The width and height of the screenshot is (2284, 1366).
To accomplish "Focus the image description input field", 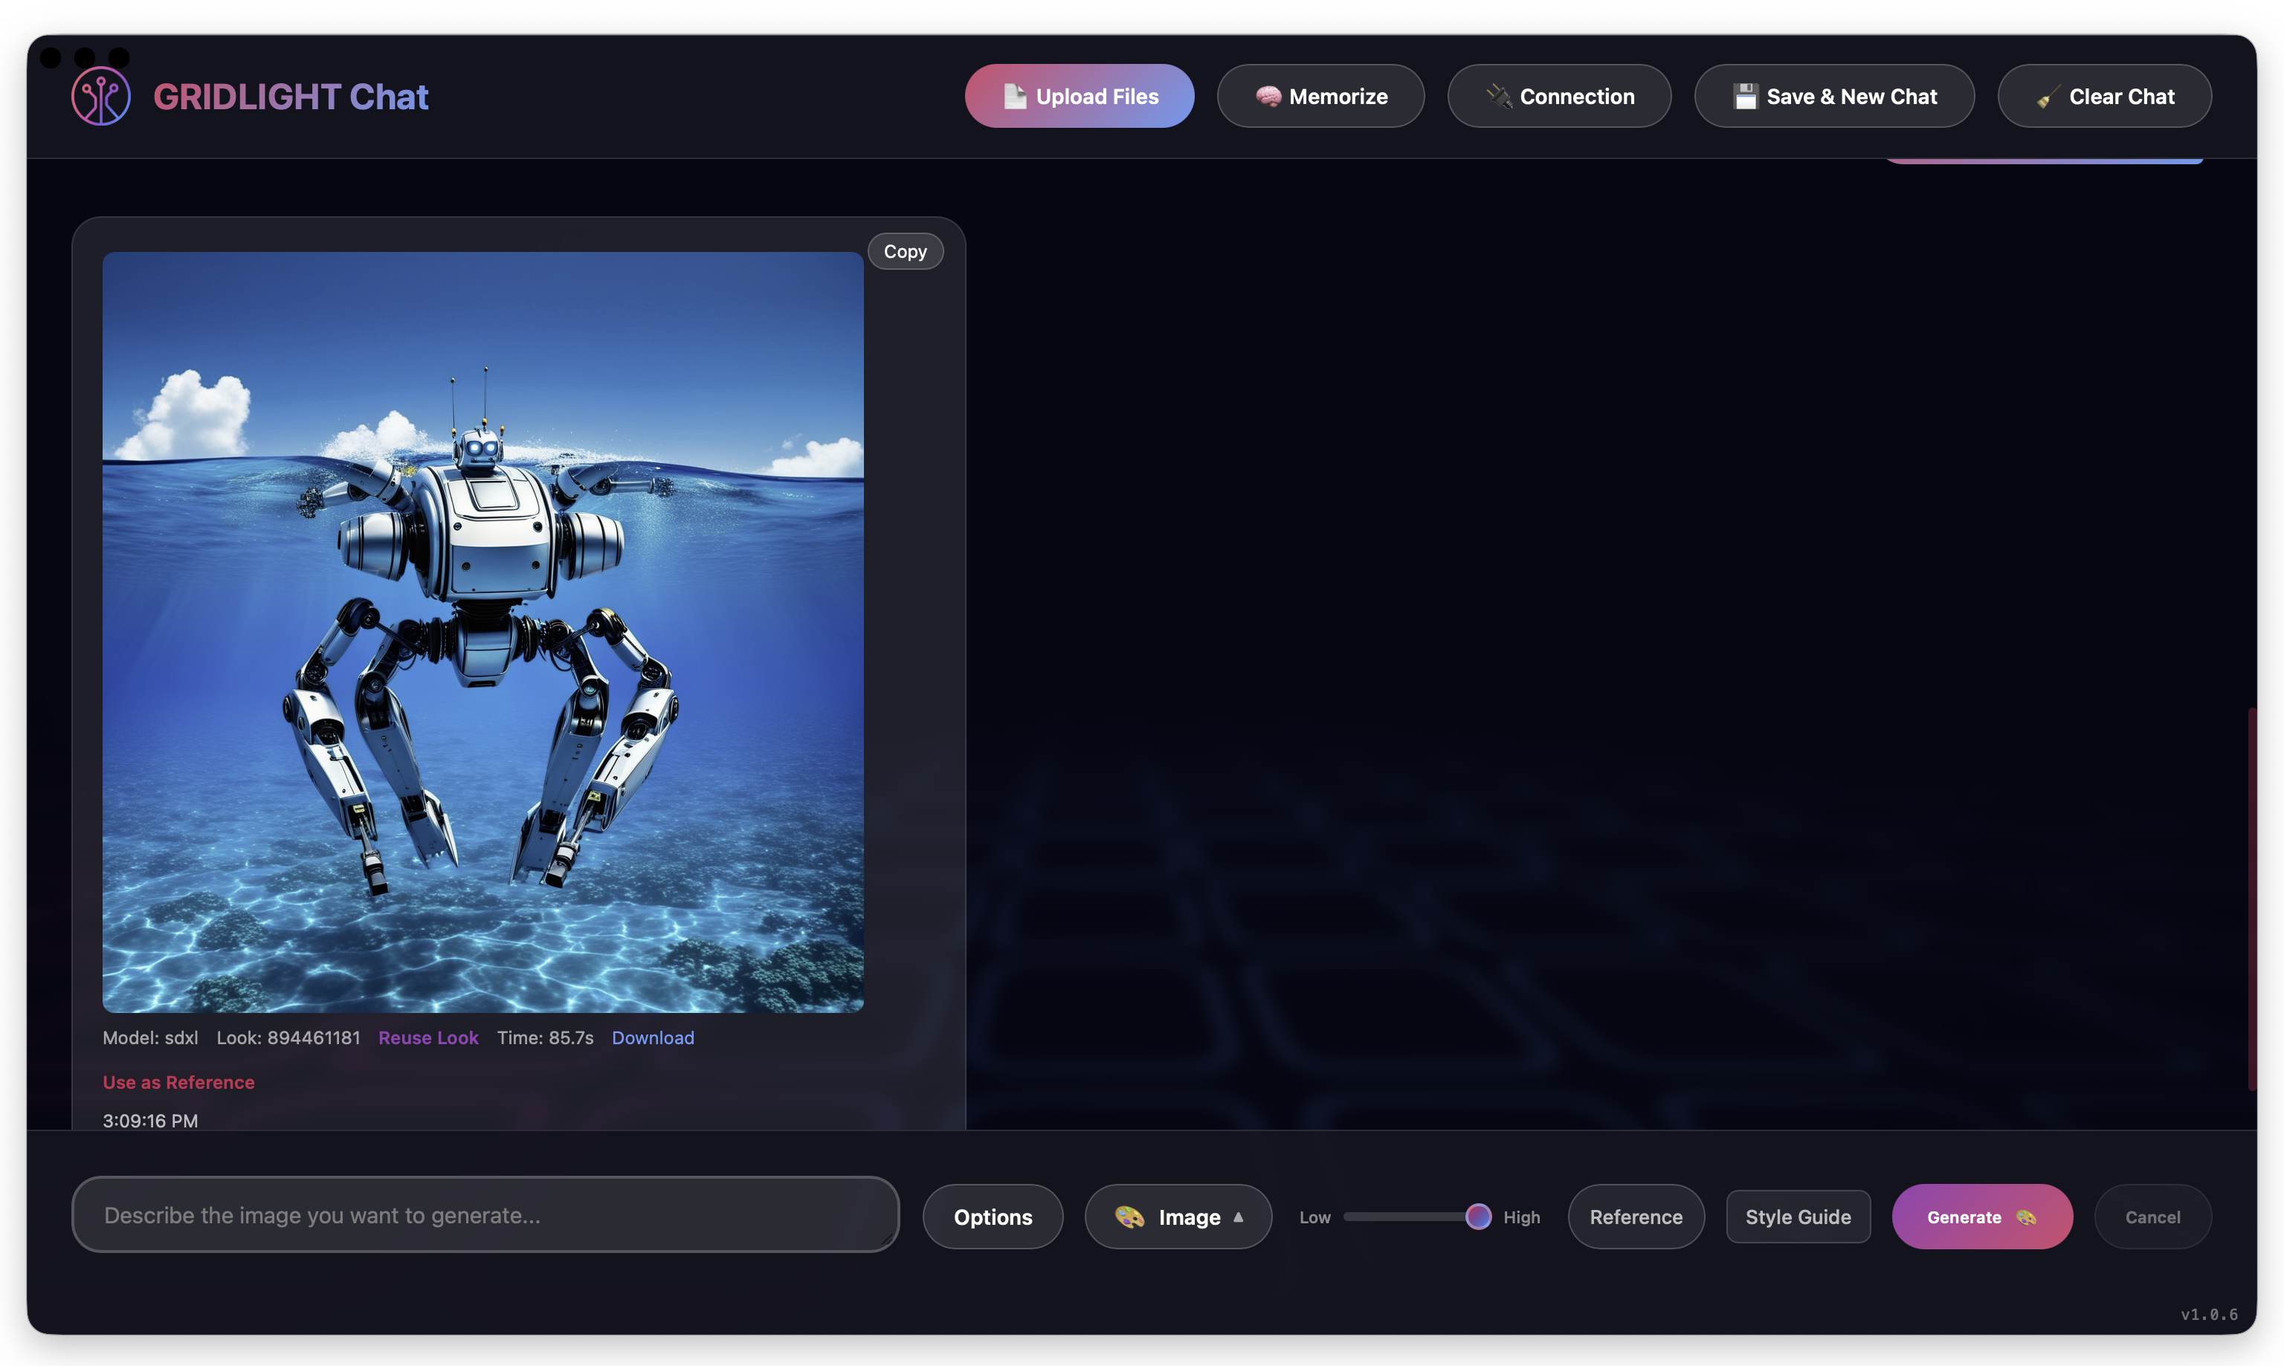I will coord(485,1215).
